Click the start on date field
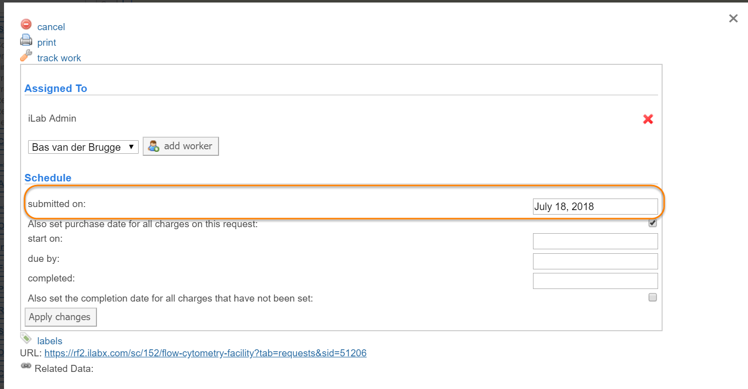 (x=595, y=241)
